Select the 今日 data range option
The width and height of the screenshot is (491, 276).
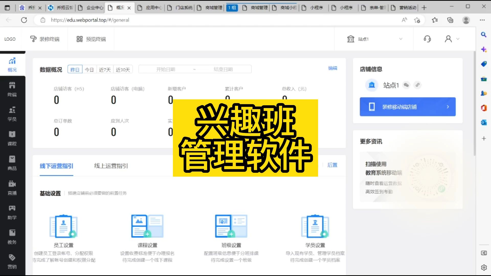click(89, 69)
